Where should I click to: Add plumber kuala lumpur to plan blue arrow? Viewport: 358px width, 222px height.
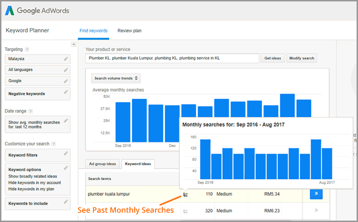316,194
